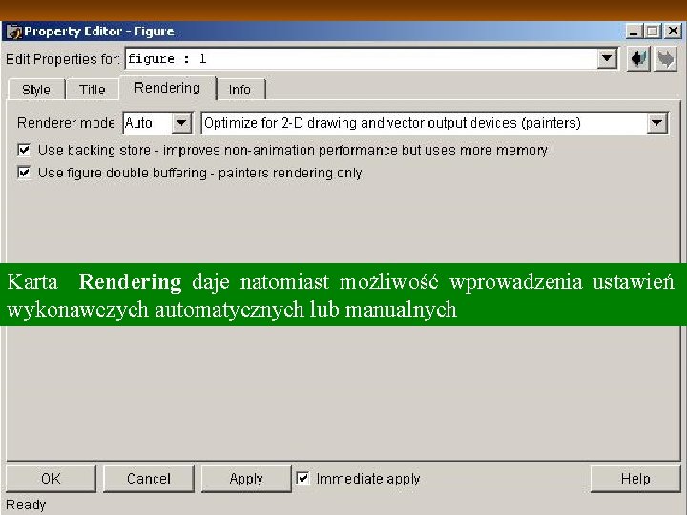Screen dimensions: 687x515
Task: Click the OK button
Action: click(x=51, y=479)
